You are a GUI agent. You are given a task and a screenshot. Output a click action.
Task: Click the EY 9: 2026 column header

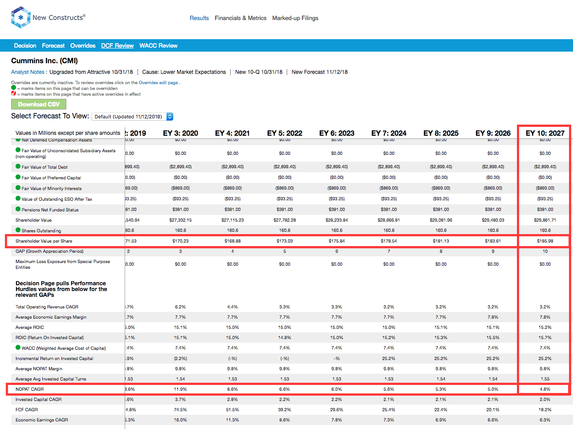(x=493, y=133)
